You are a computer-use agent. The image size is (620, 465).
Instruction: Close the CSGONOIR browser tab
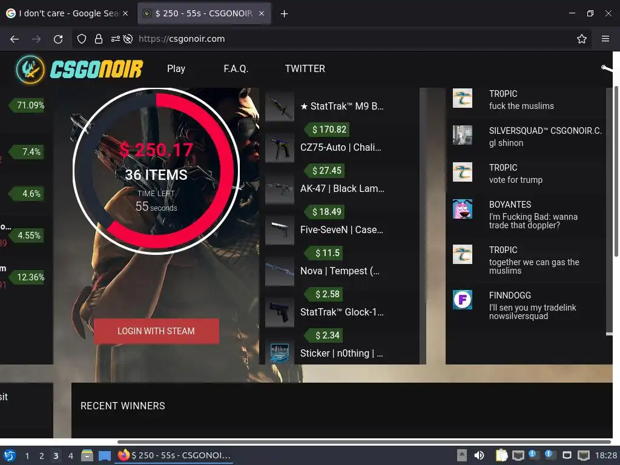tap(262, 13)
